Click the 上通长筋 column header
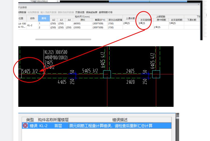This screenshot has height=141, width=210. point(130,18)
